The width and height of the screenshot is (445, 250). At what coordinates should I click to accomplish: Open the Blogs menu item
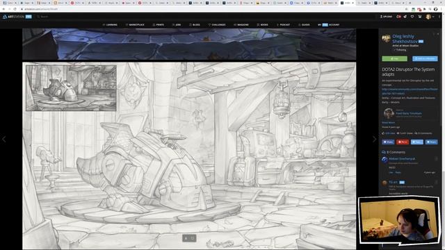click(x=195, y=25)
